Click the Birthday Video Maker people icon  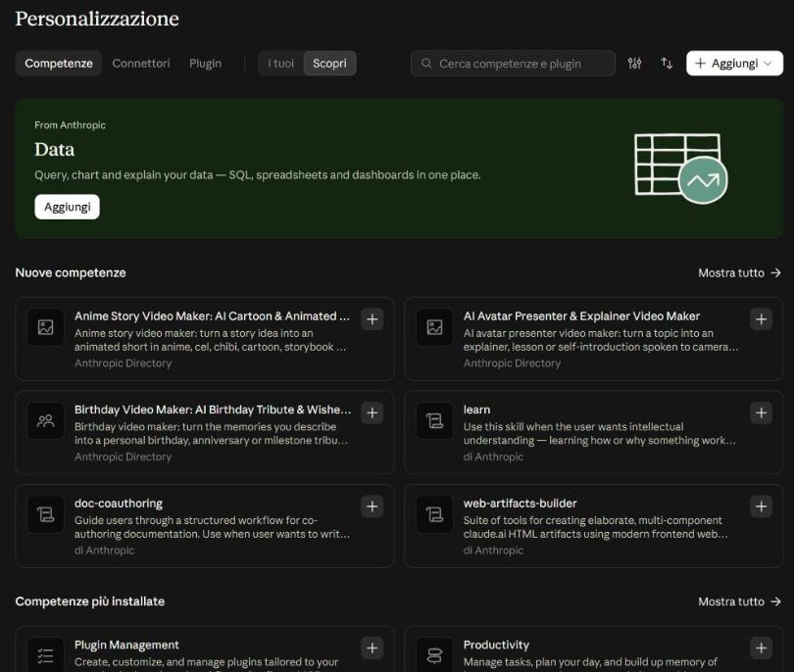(x=45, y=421)
